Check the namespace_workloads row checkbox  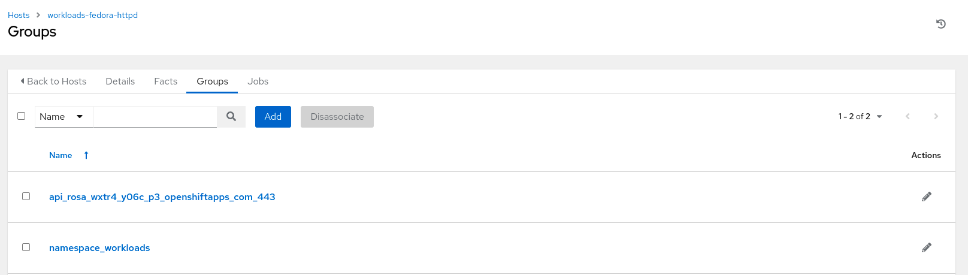(26, 247)
